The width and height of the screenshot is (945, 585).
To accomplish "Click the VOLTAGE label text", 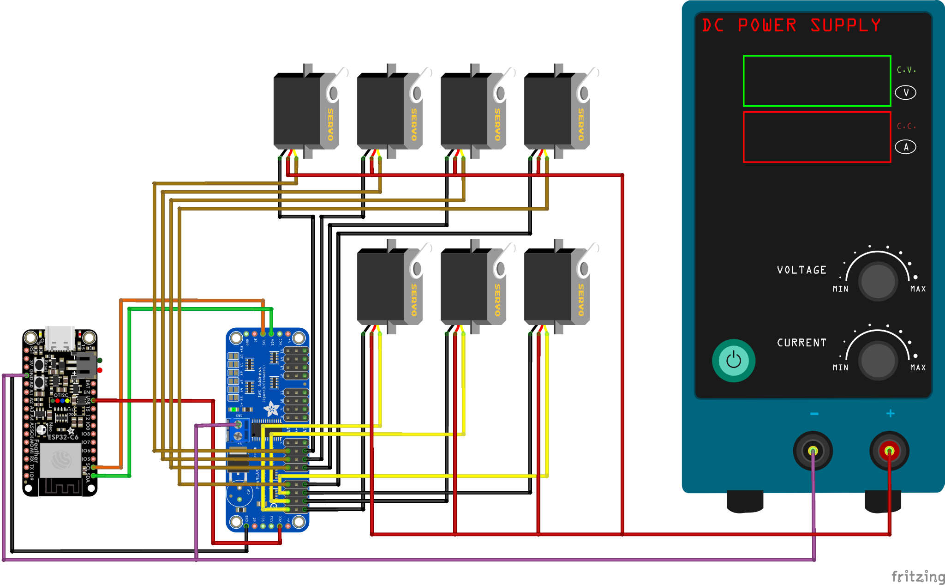I will pyautogui.click(x=801, y=270).
